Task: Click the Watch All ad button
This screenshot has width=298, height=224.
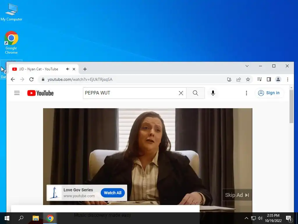Action: coord(113,193)
